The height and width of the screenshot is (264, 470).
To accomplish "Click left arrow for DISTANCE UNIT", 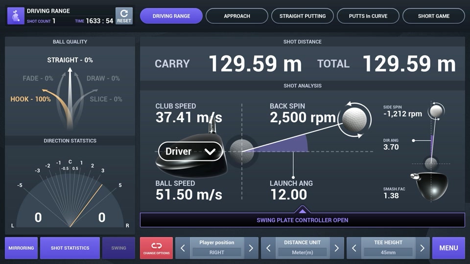I will point(268,248).
